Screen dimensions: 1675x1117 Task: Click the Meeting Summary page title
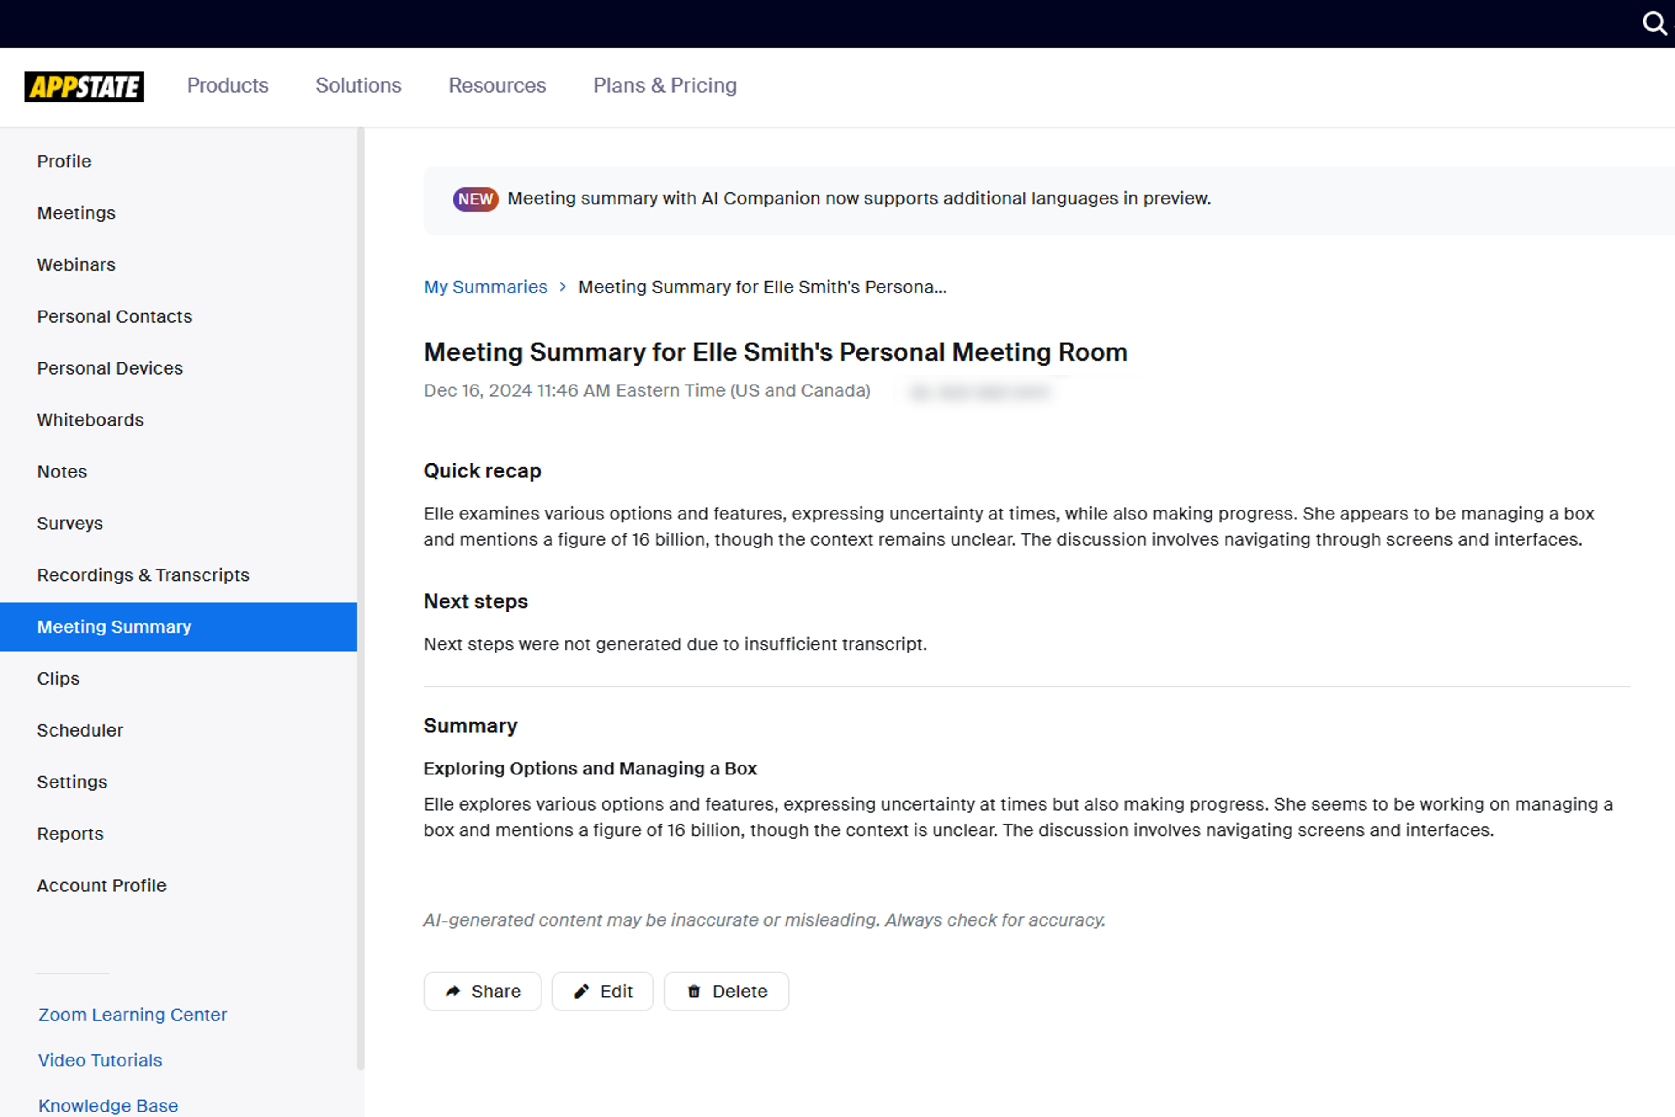[776, 352]
